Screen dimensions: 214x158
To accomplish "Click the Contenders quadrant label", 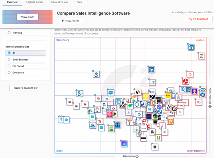I will pos(63,40).
